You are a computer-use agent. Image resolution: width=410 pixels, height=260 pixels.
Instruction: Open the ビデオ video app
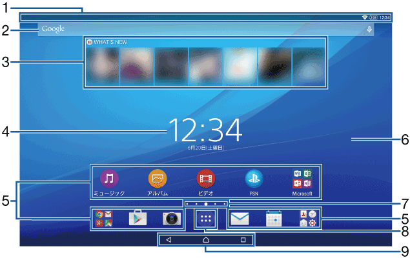click(205, 178)
